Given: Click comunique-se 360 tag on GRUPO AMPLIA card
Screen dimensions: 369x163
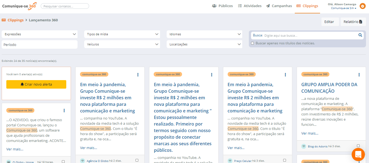Looking at the screenshot, I should [315, 74].
